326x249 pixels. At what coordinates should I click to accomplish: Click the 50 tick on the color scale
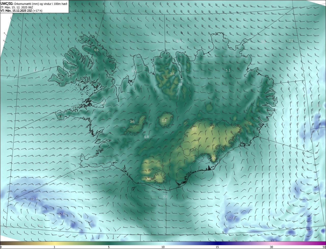point(324,247)
